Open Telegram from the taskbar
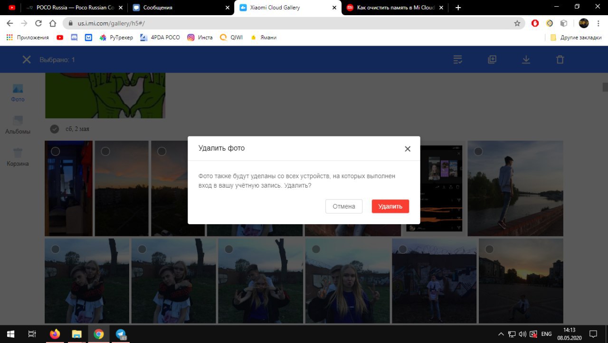The height and width of the screenshot is (343, 608). pos(121,334)
